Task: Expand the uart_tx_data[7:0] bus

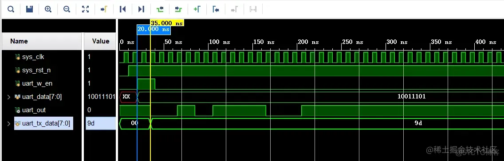Action: click(x=9, y=123)
